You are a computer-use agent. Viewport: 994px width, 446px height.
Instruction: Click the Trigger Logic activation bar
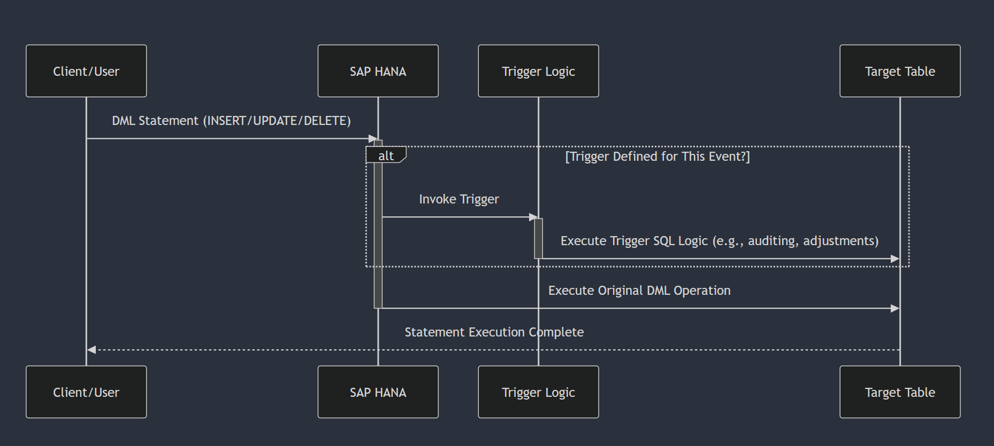[x=539, y=238]
